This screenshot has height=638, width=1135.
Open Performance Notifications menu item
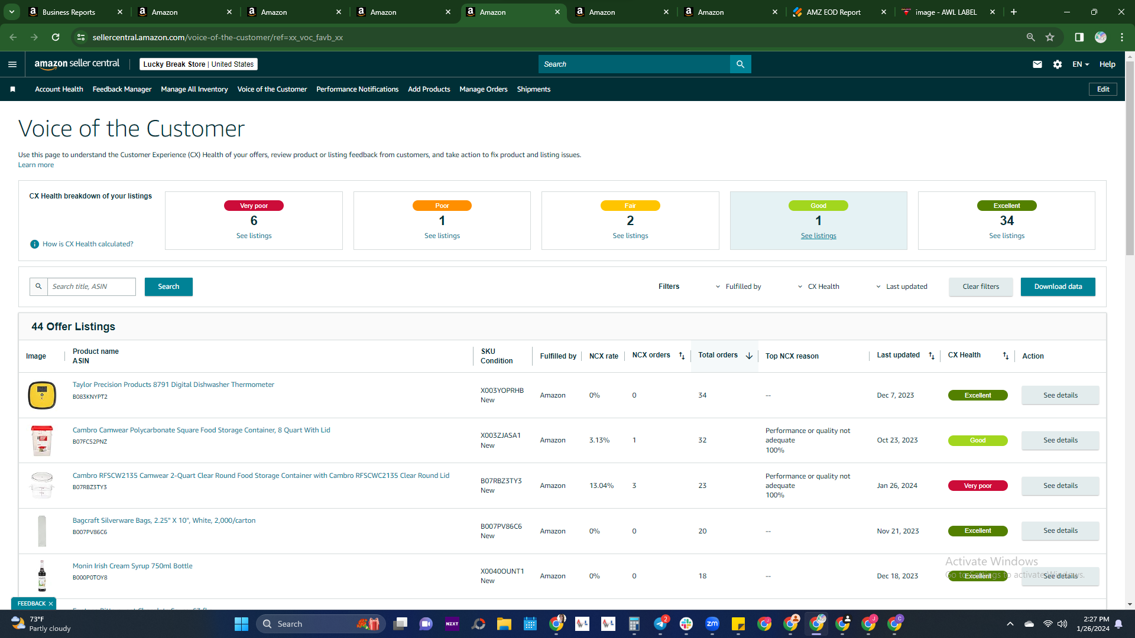click(x=357, y=89)
